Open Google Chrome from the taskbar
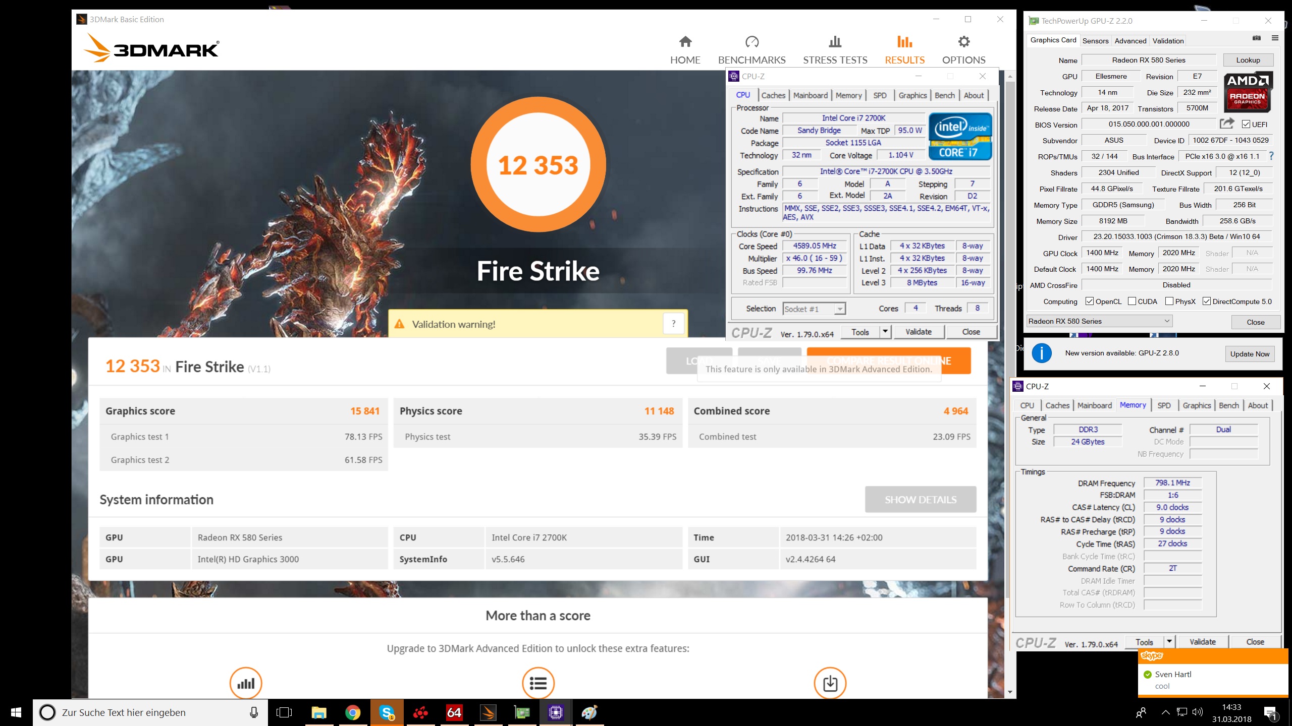1292x726 pixels. point(353,712)
